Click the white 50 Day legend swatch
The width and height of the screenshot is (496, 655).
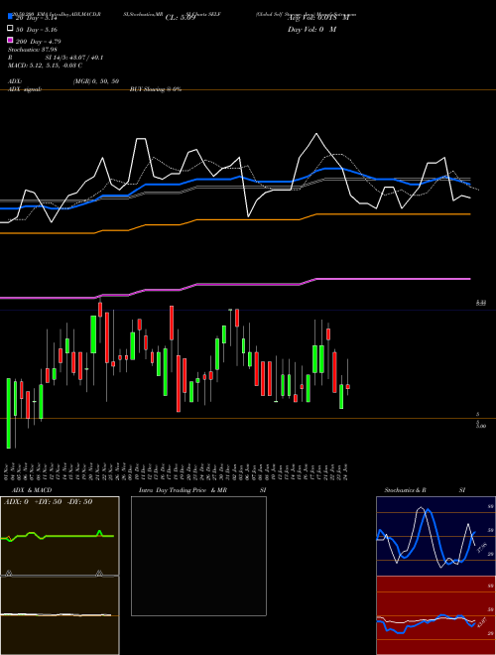[x=11, y=29]
